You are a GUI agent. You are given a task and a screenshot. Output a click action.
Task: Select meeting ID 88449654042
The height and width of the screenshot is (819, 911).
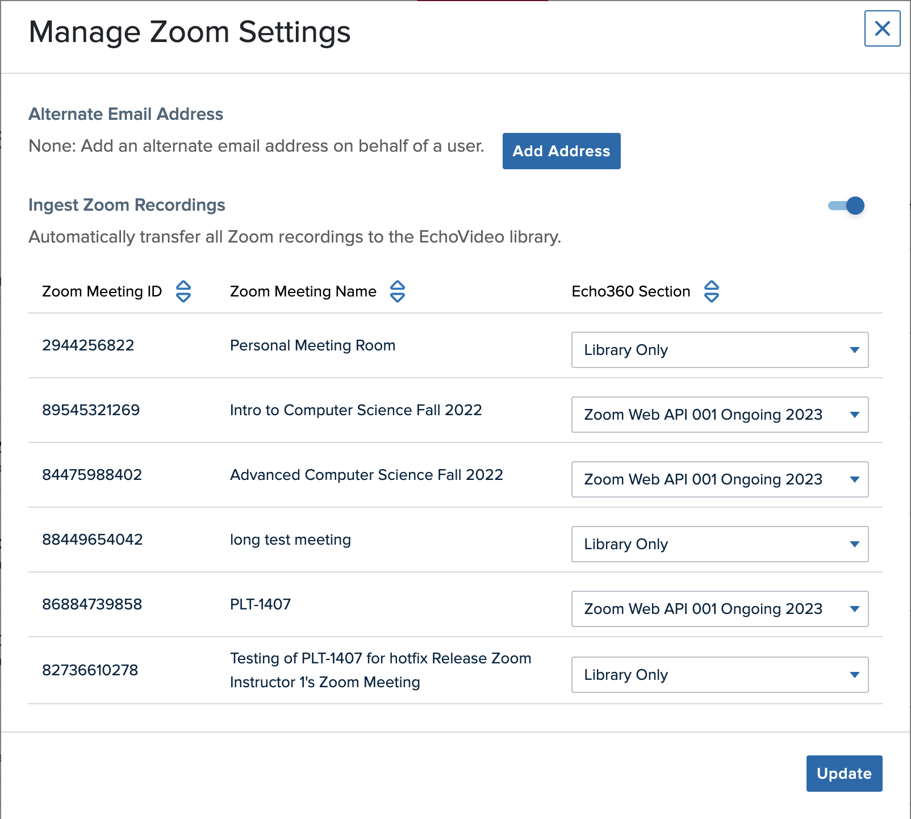(x=93, y=540)
